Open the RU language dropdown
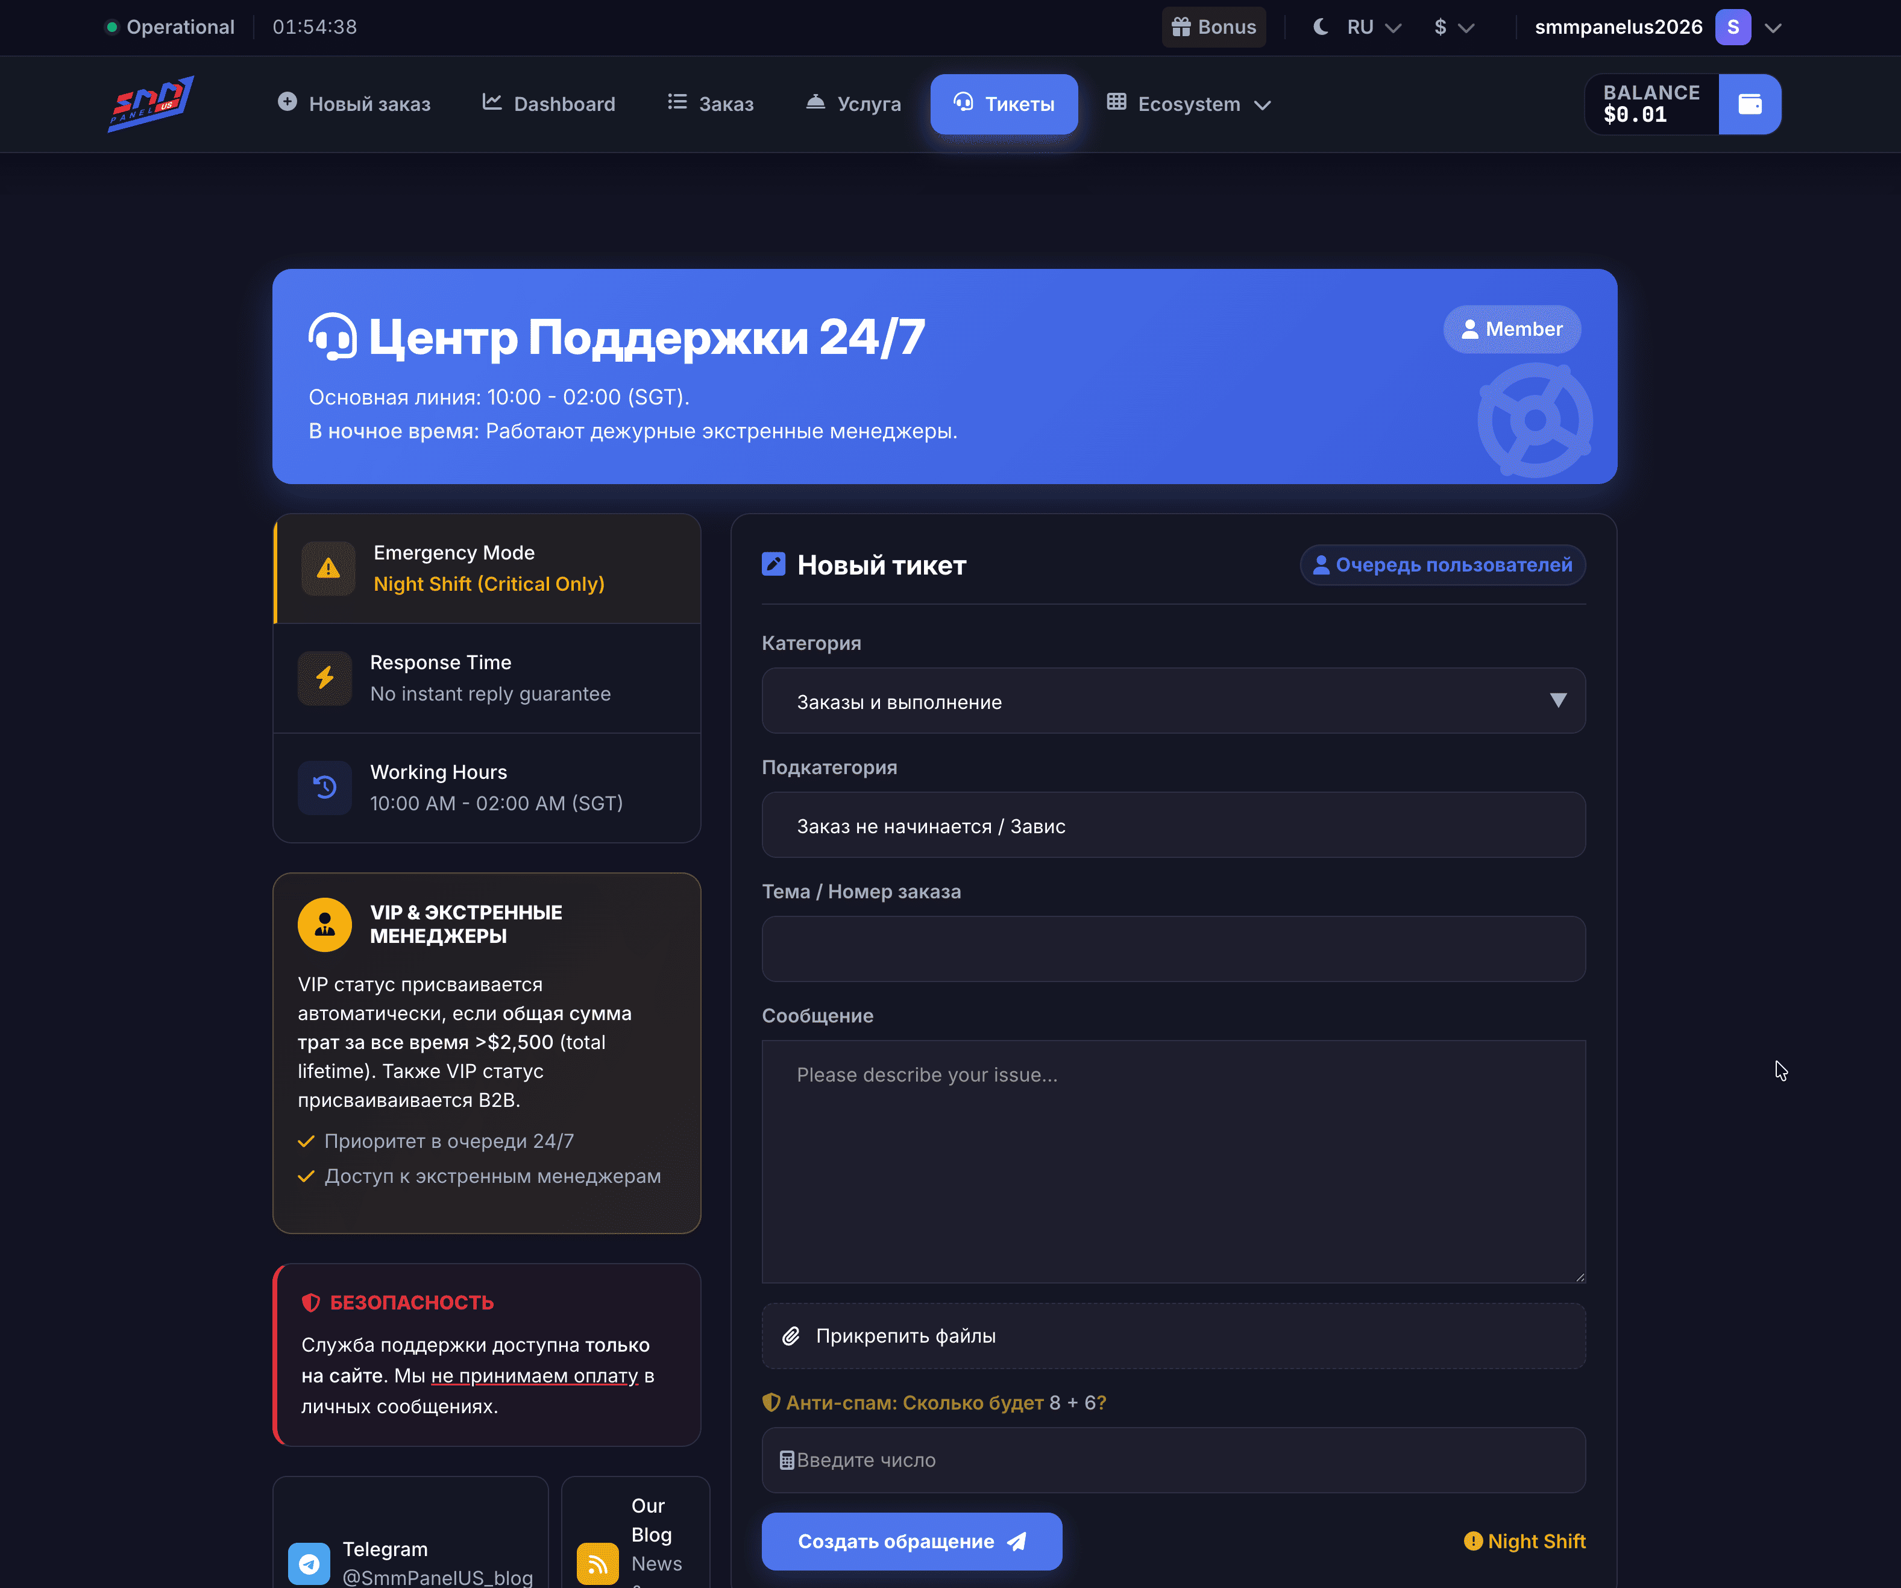Viewport: 1901px width, 1588px height. pos(1372,27)
